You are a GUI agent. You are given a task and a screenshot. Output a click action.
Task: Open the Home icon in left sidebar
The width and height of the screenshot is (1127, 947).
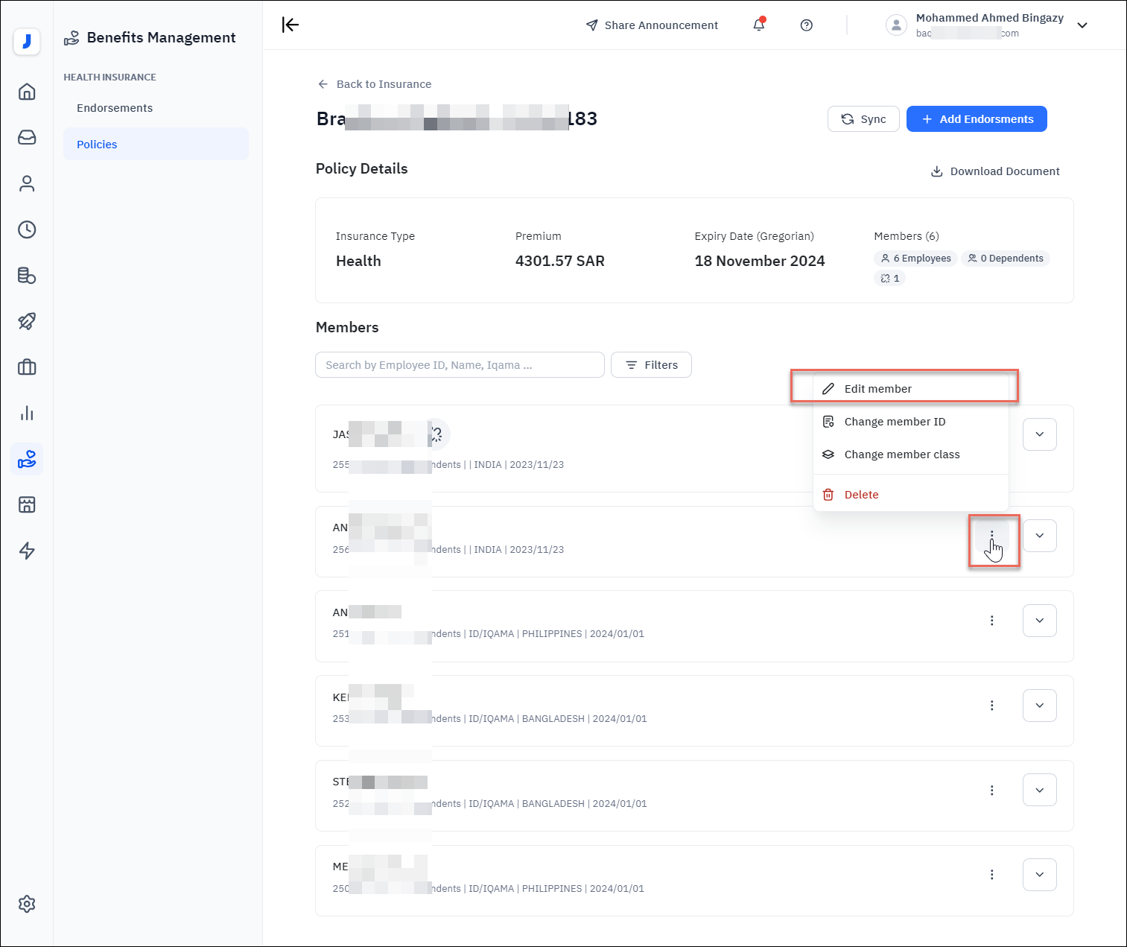(27, 92)
